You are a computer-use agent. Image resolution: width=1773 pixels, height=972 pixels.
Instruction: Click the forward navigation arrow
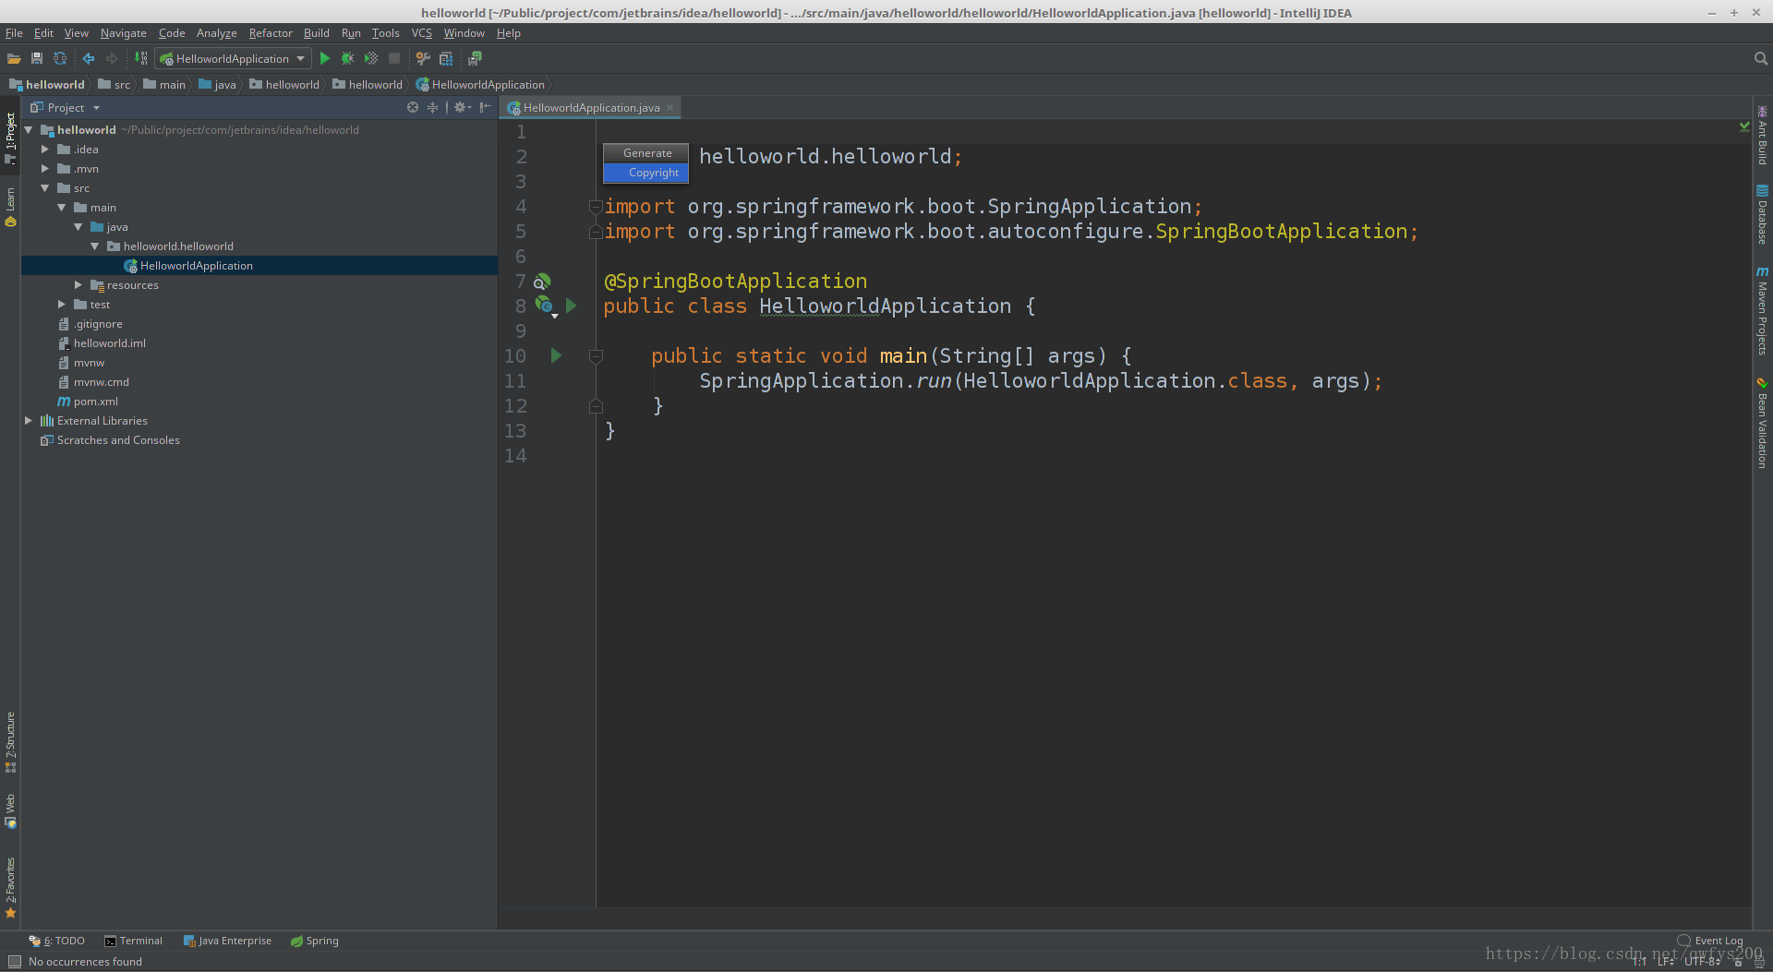click(112, 58)
